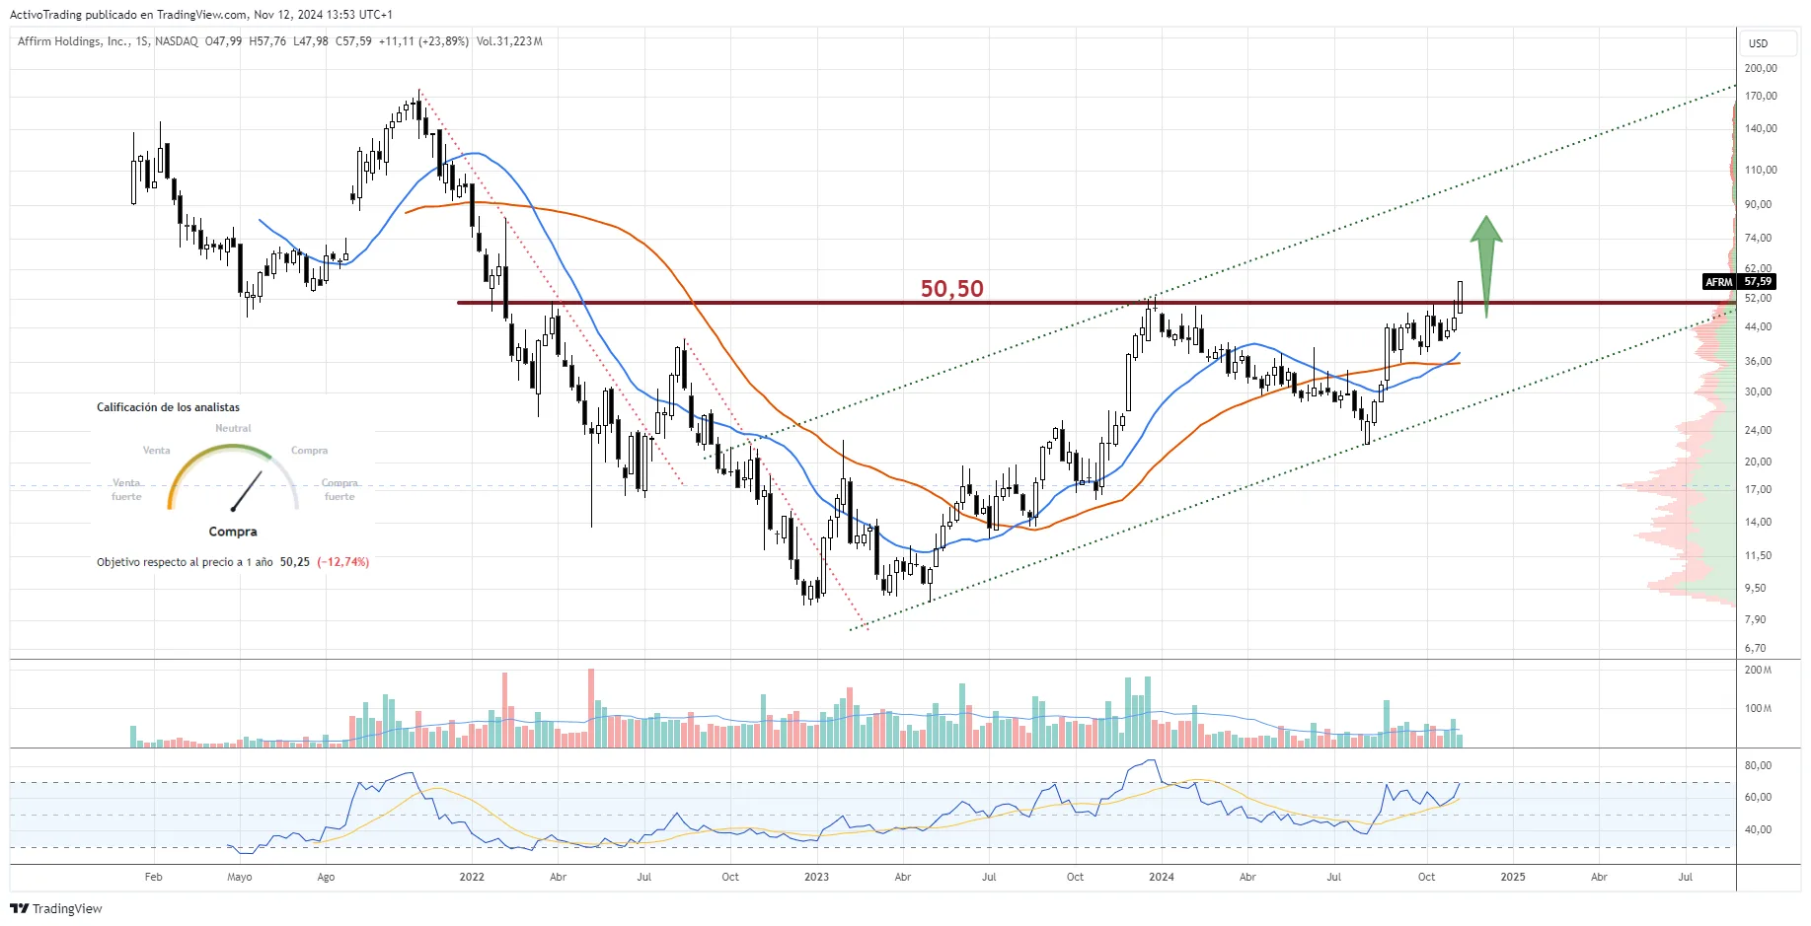Click the Compra fuerte gauge label
This screenshot has height=926, width=1811.
pyautogui.click(x=340, y=489)
